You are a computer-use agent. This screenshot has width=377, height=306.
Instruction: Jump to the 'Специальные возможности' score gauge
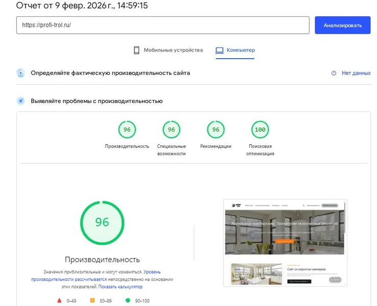(x=171, y=130)
